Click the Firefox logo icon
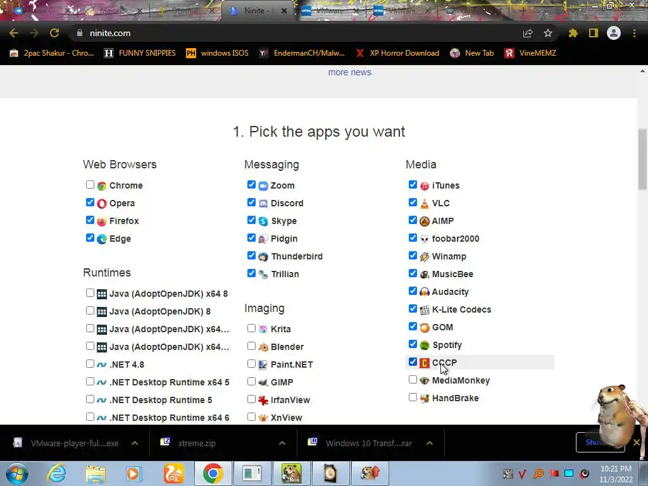Screen dimensions: 648x486 (102, 221)
